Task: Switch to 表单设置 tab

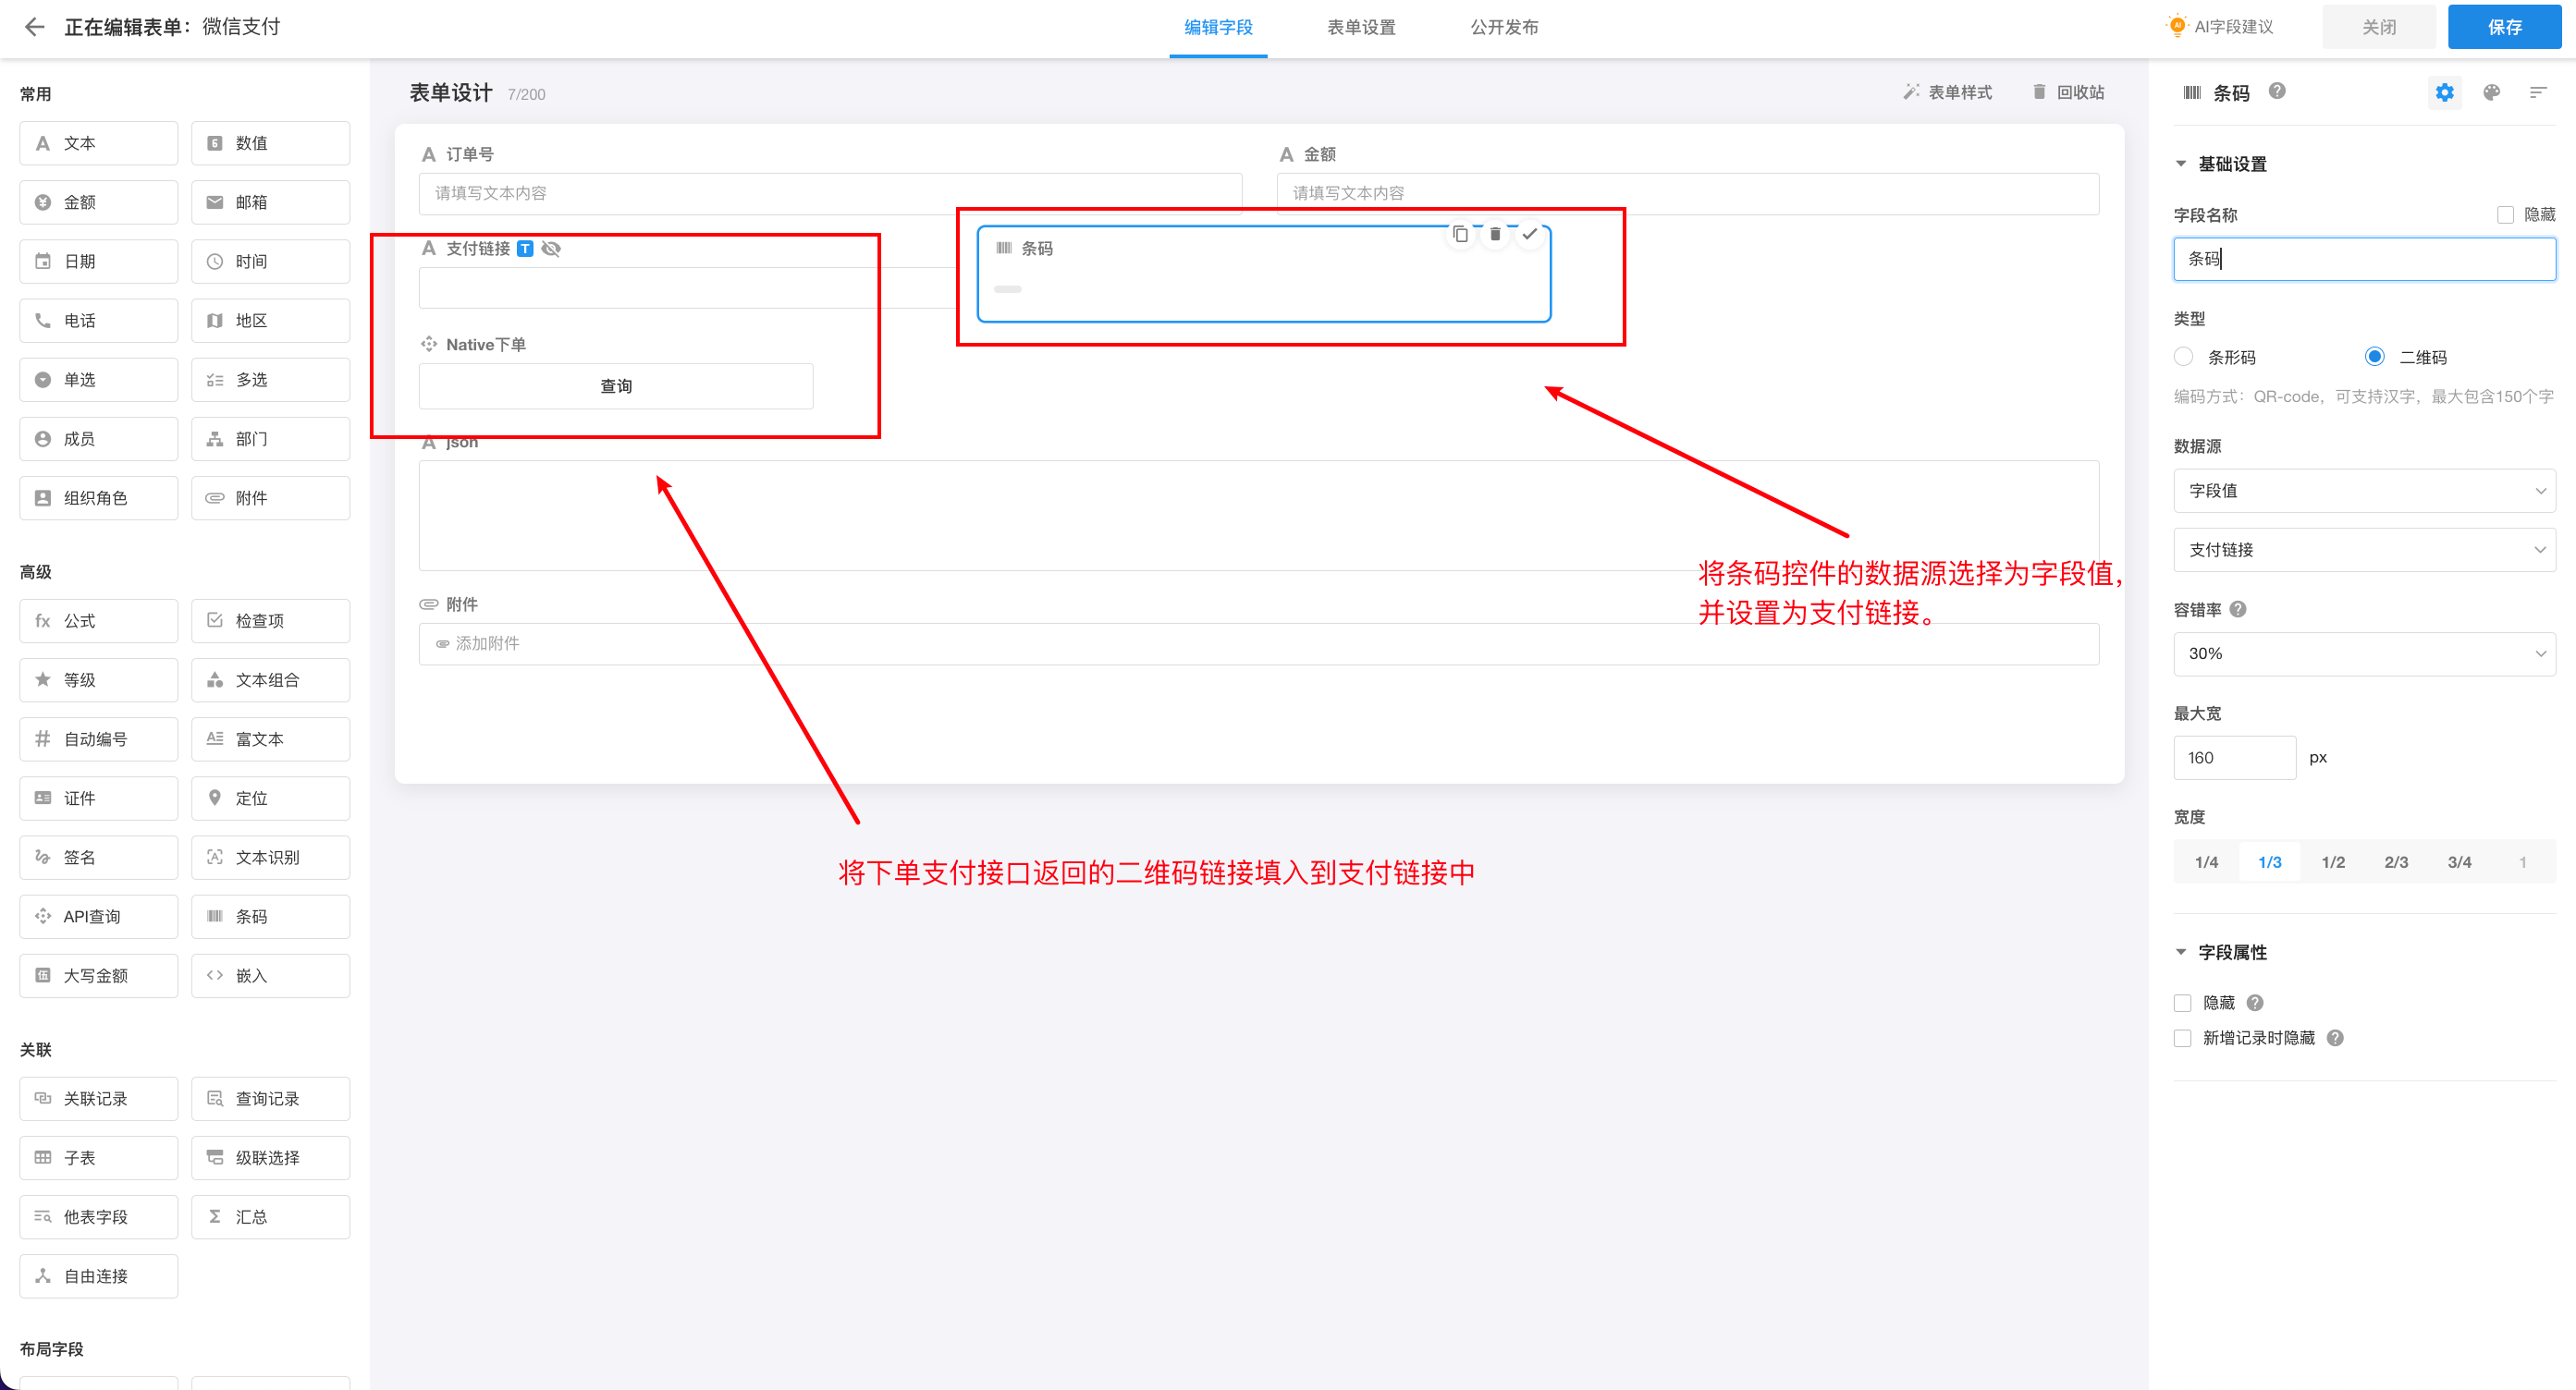Action: click(1361, 27)
